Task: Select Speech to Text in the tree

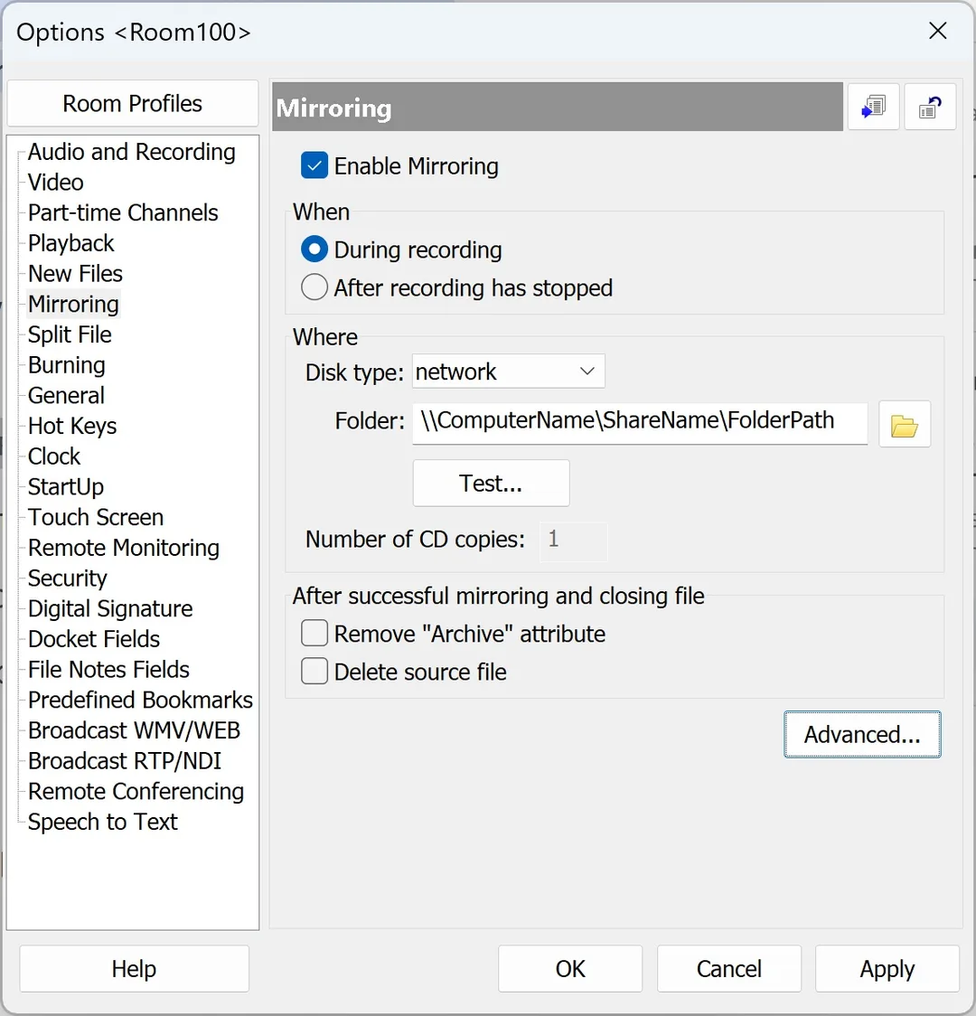Action: click(x=102, y=823)
